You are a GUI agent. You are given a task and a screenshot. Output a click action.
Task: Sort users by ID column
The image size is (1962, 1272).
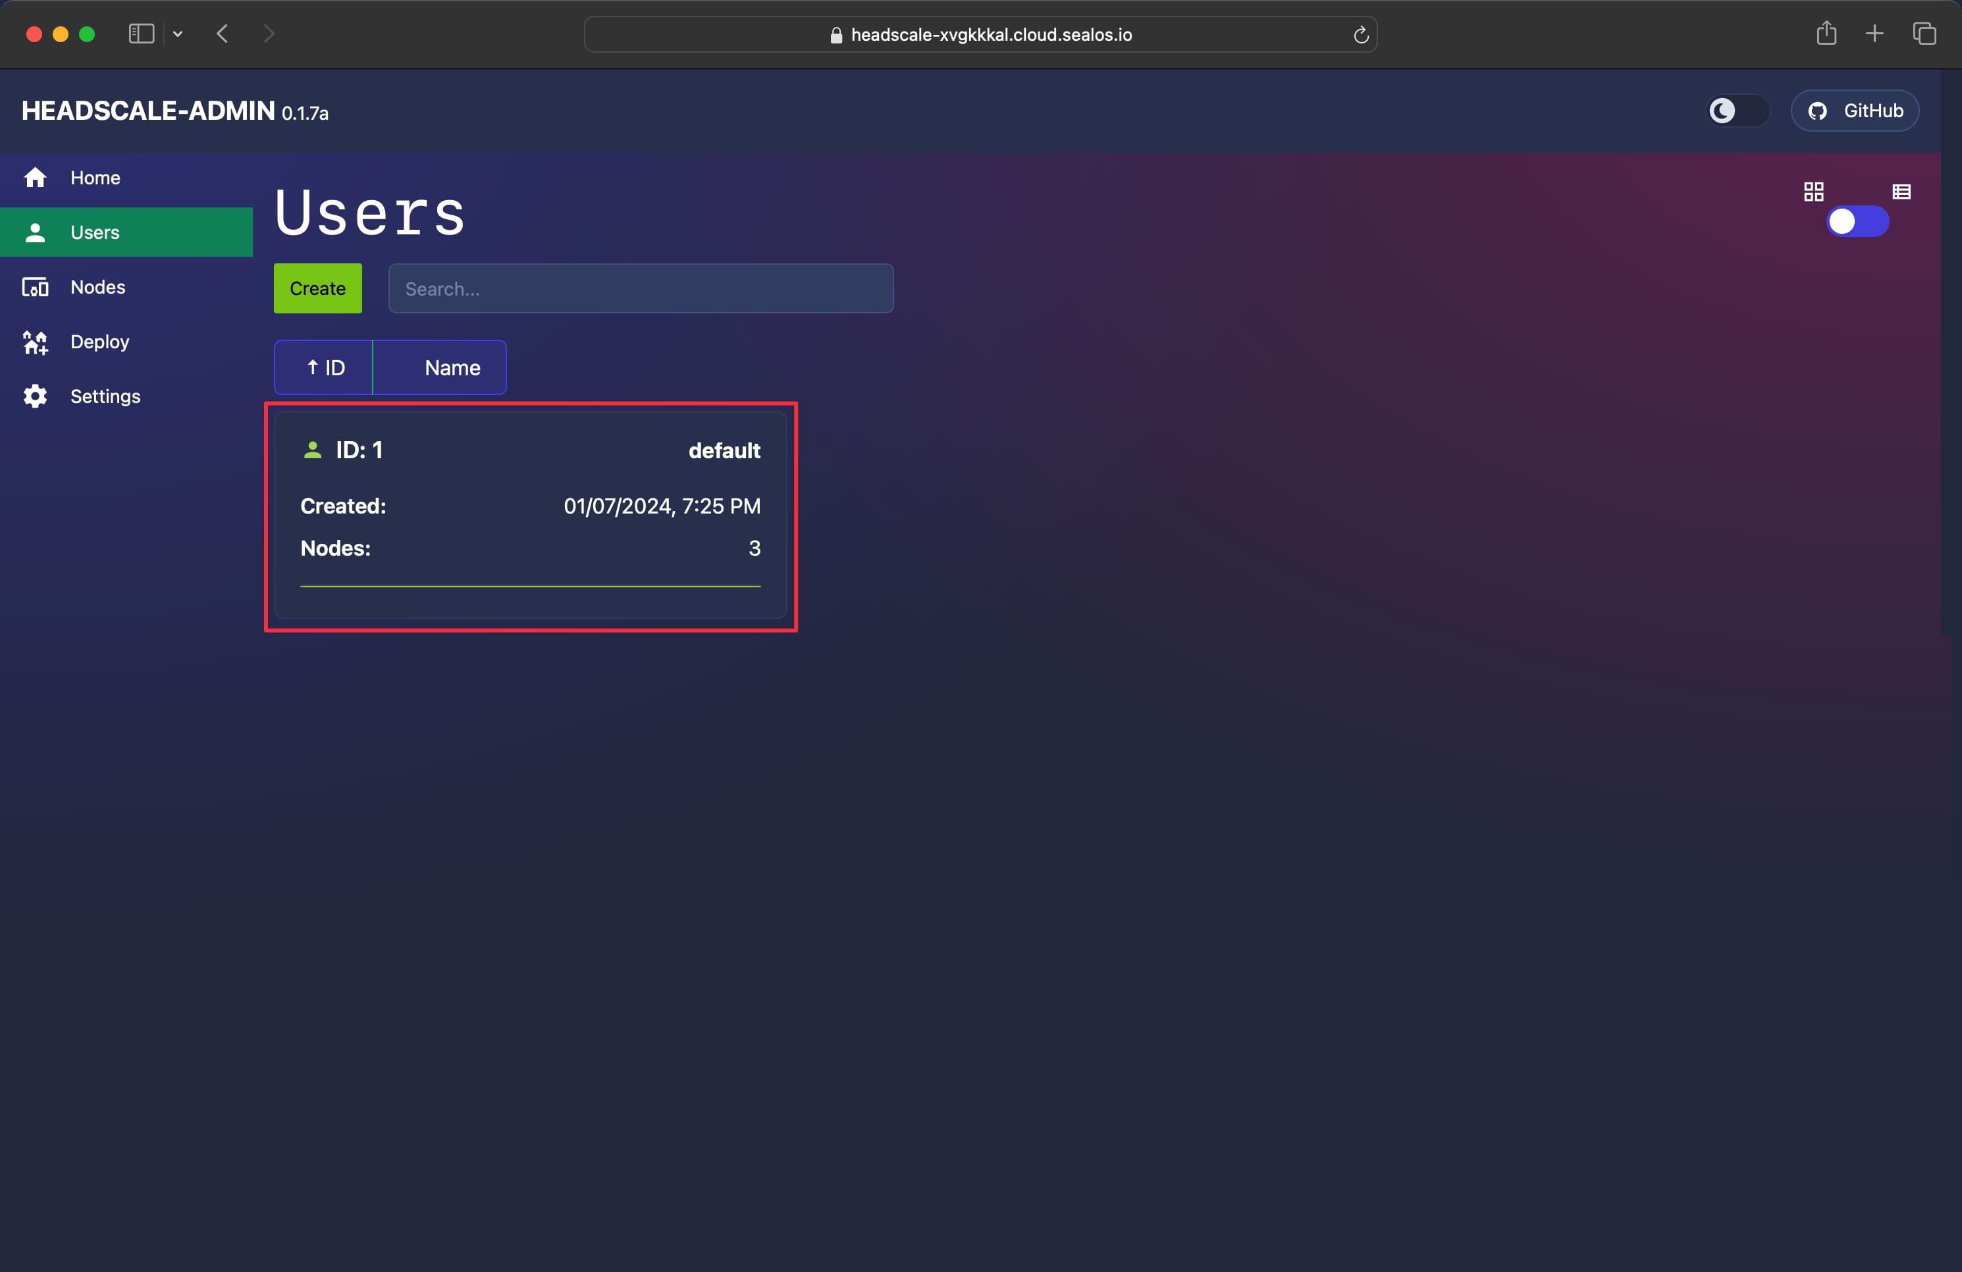324,367
